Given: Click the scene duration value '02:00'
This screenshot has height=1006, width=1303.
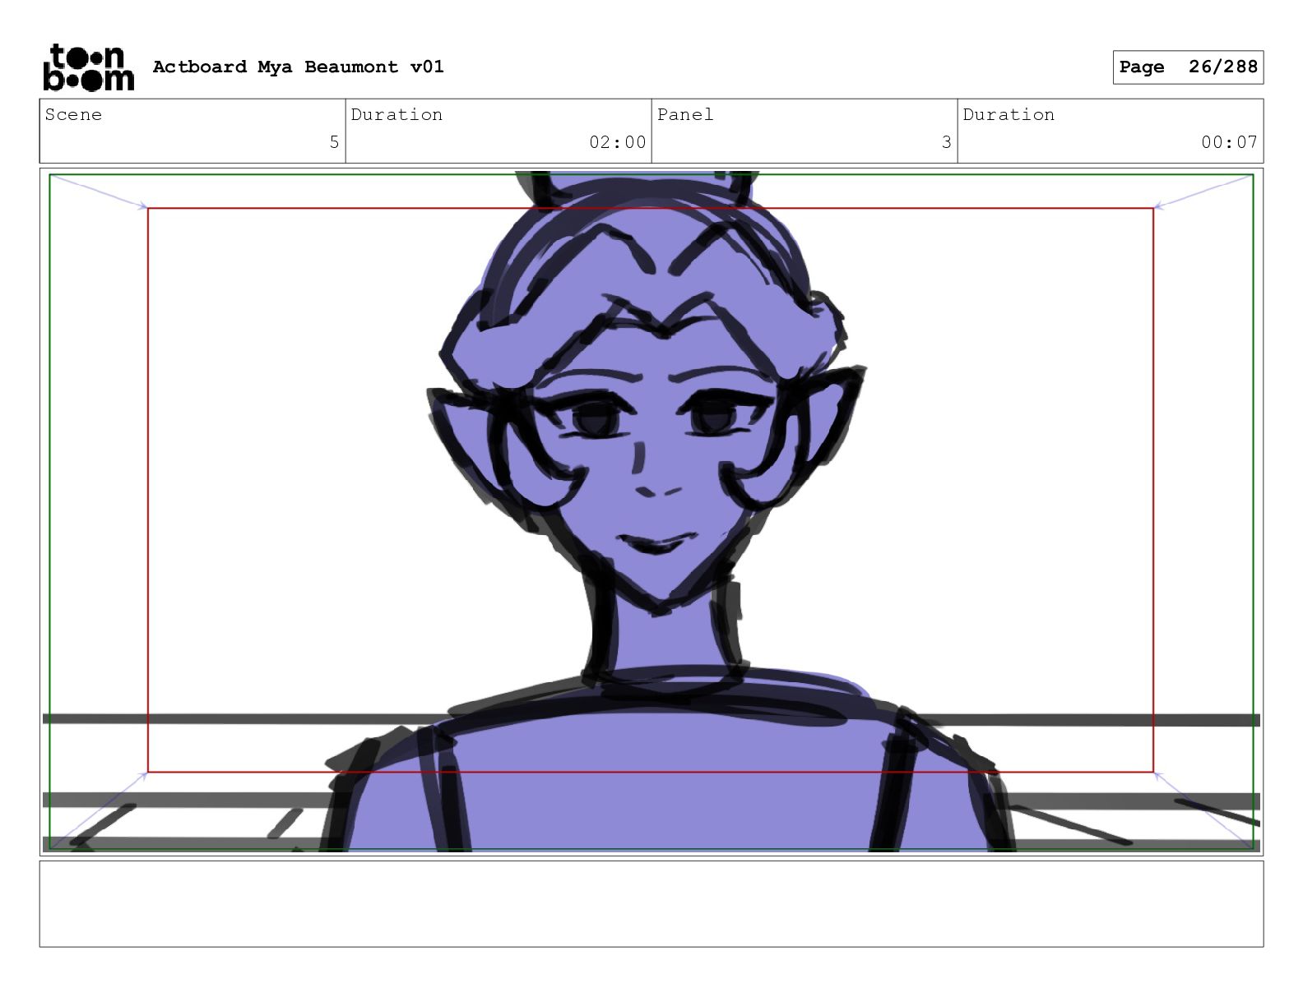Looking at the screenshot, I should coord(617,142).
